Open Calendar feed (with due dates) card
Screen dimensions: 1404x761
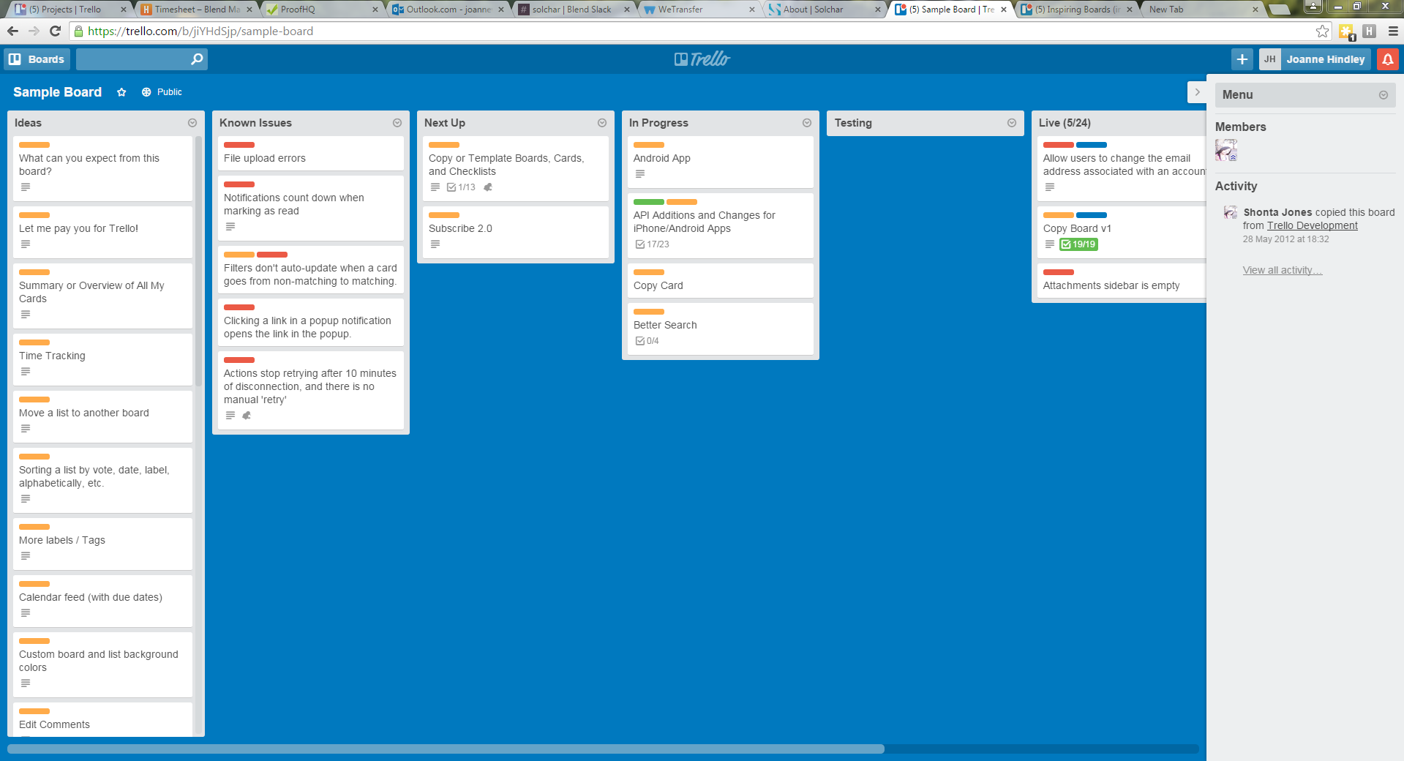[102, 601]
